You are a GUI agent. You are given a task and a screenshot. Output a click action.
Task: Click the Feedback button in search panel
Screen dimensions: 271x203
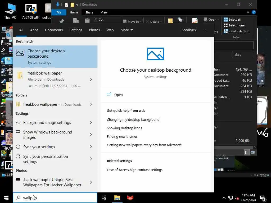click(x=189, y=30)
